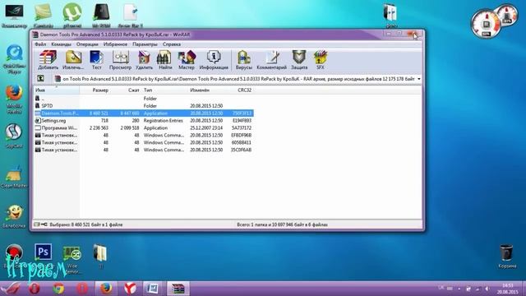This screenshot has height=296, width=526.
Task: Open the Компьютер desktop icon
Action: click(14, 16)
